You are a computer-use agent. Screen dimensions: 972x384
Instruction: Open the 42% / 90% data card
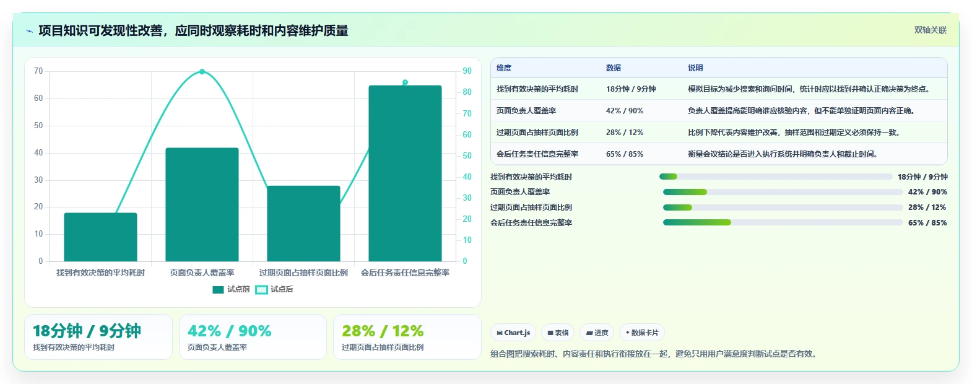253,337
